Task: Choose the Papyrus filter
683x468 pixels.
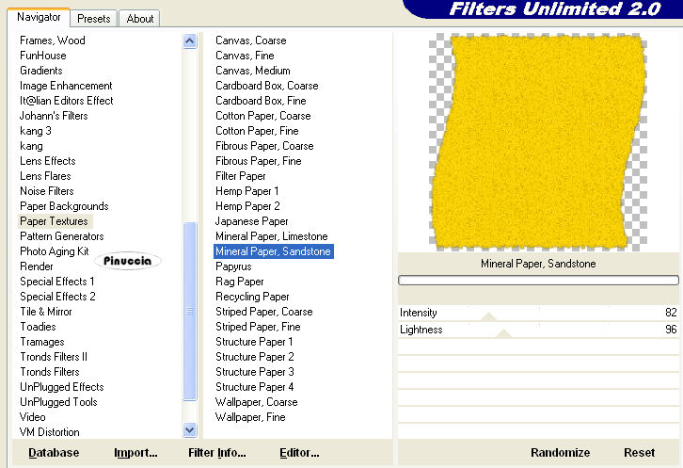Action: click(x=233, y=266)
